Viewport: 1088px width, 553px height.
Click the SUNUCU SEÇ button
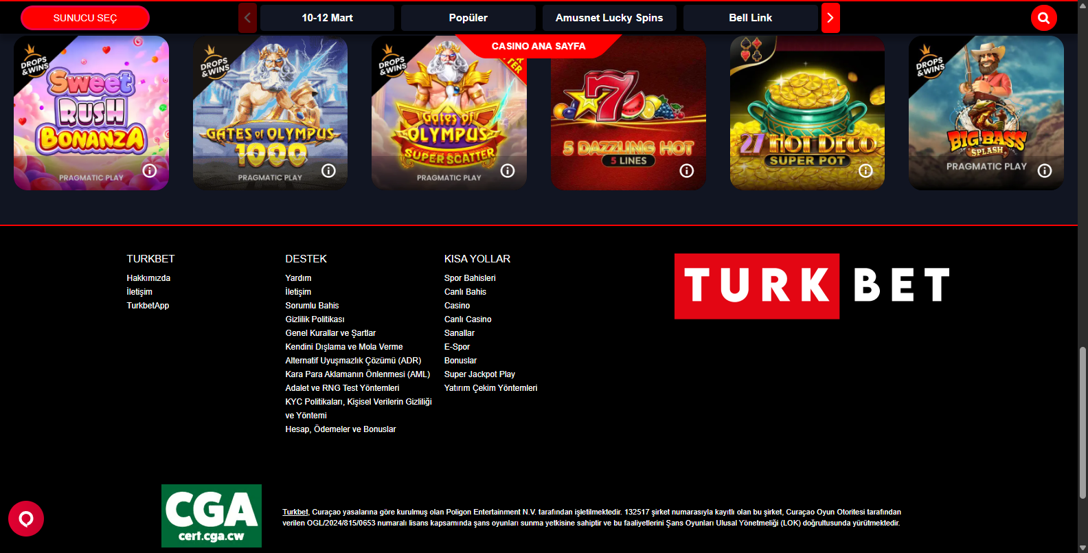[85, 18]
